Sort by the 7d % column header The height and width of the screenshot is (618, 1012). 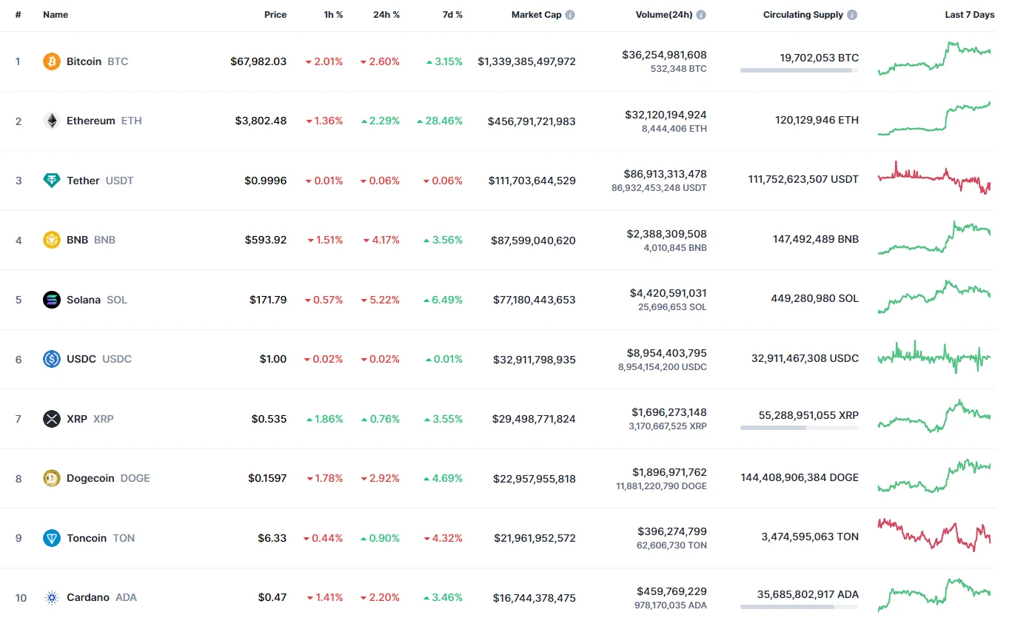[x=452, y=15]
